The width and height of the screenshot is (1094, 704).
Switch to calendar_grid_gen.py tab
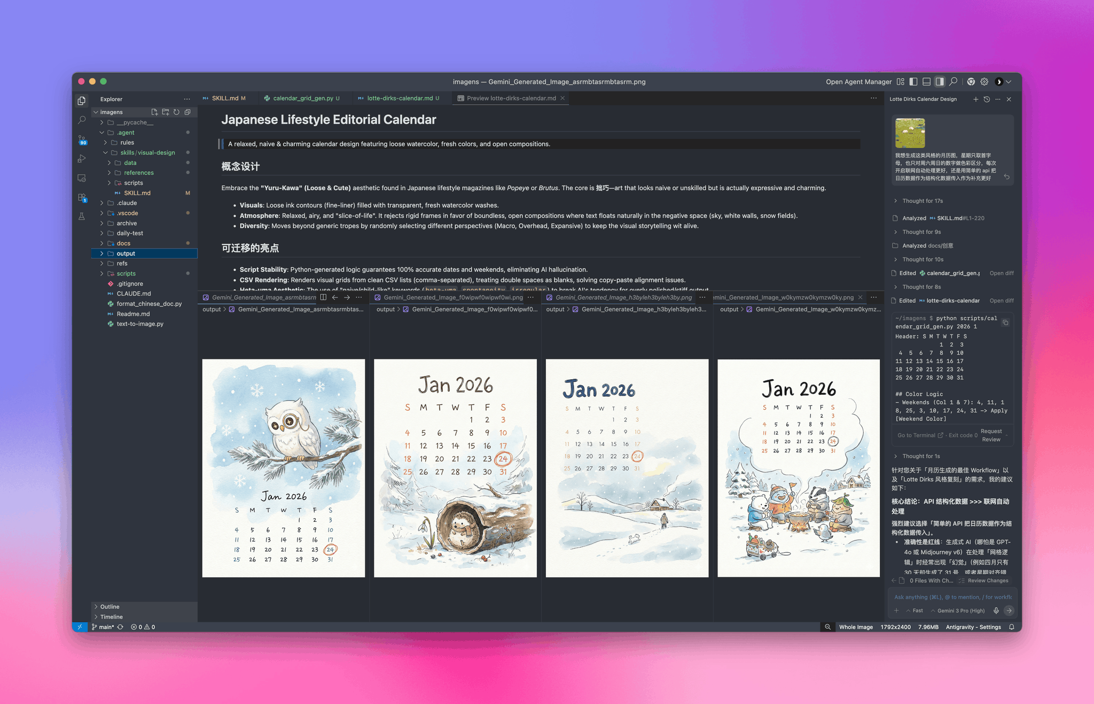(x=302, y=98)
